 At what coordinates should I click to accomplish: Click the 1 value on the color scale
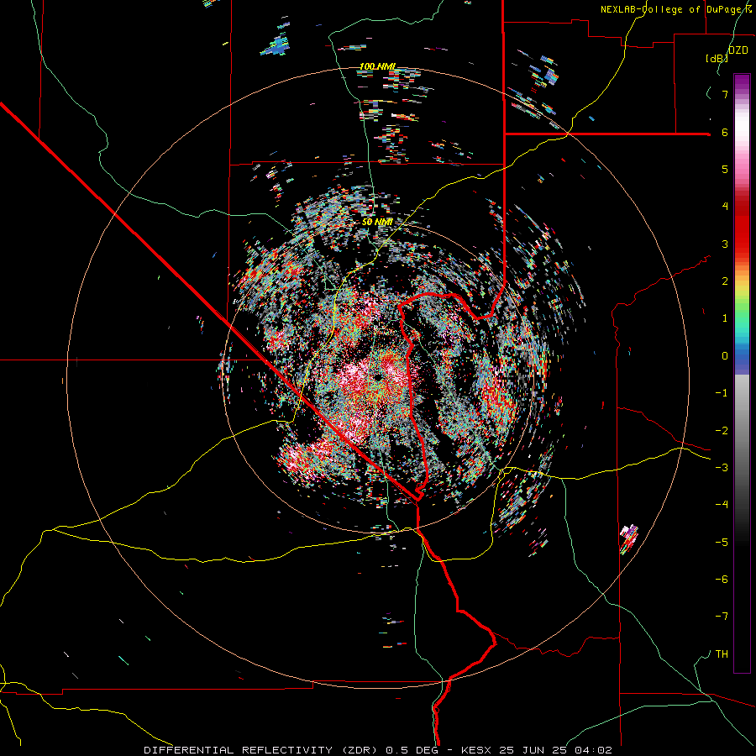pos(725,318)
